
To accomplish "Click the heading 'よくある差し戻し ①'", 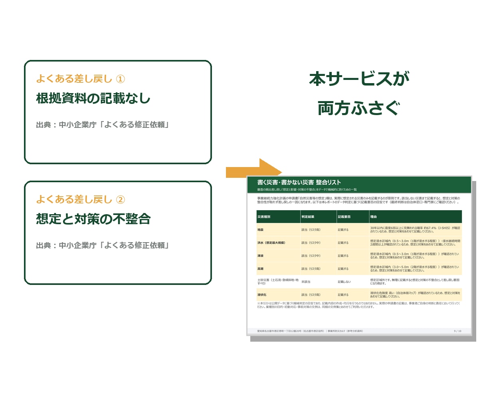I will pyautogui.click(x=81, y=79).
